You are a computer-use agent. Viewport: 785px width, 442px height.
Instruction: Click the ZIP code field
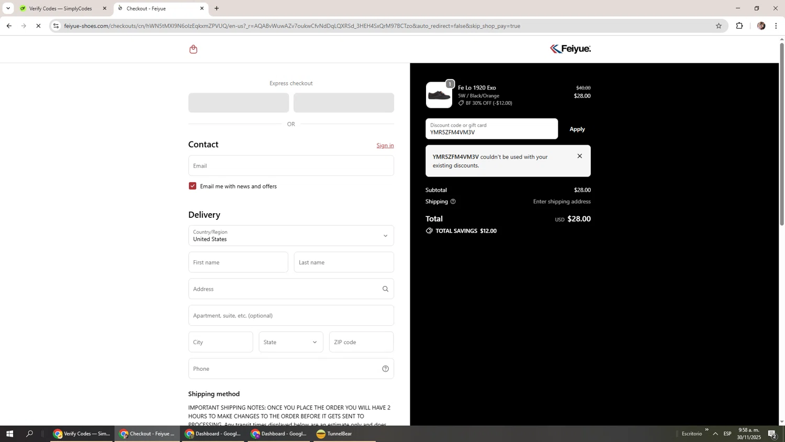pos(361,342)
